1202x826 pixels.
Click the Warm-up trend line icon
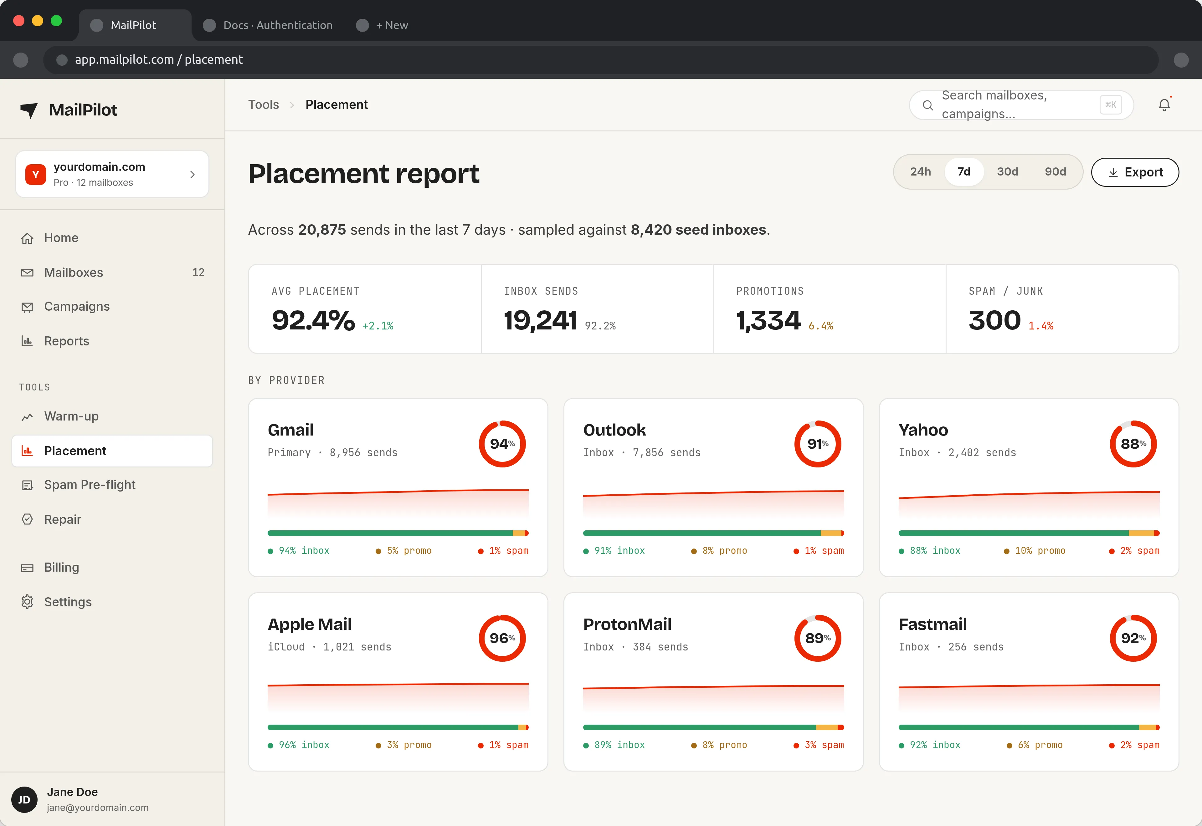pos(27,417)
